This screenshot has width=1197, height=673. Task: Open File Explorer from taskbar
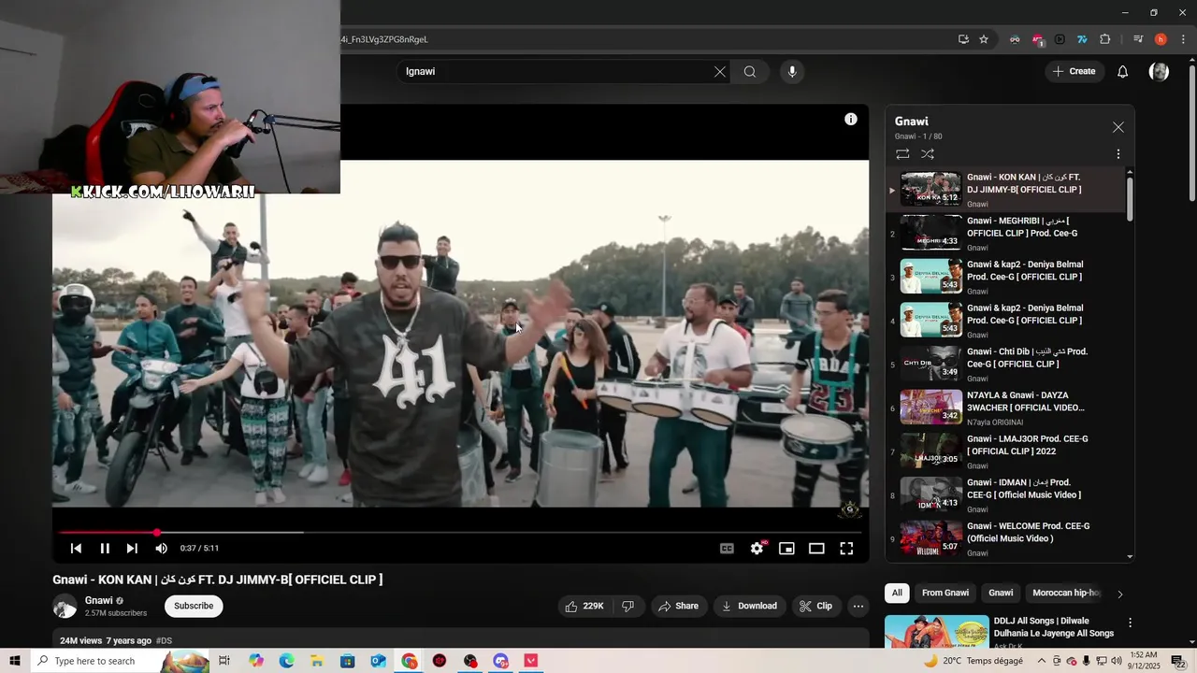(x=317, y=661)
